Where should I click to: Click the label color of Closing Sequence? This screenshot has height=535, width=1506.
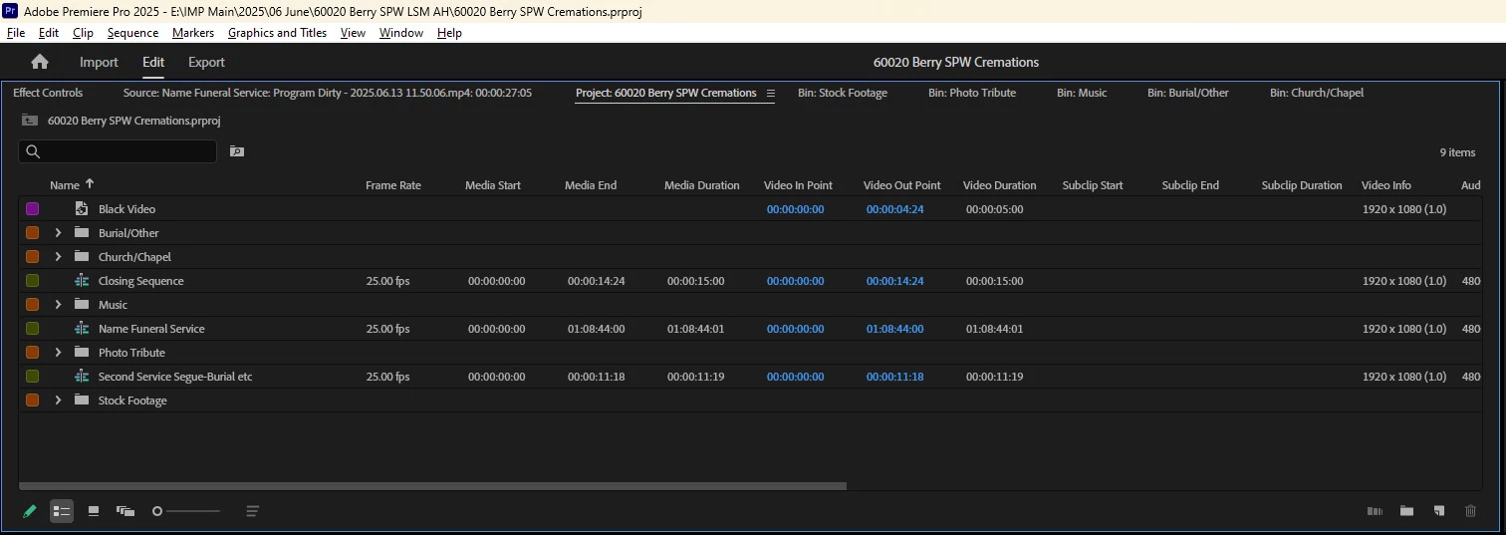tap(32, 281)
